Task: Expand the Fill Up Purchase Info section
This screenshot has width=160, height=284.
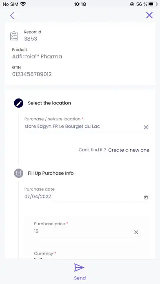Action: click(x=51, y=173)
